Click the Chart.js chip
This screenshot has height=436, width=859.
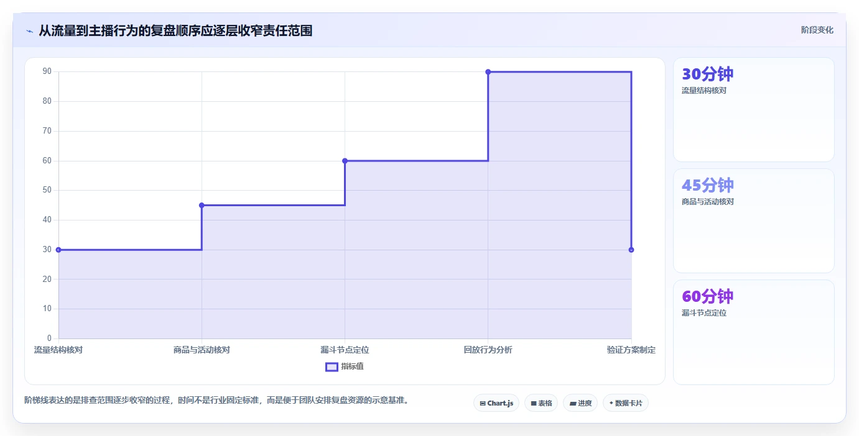(496, 403)
